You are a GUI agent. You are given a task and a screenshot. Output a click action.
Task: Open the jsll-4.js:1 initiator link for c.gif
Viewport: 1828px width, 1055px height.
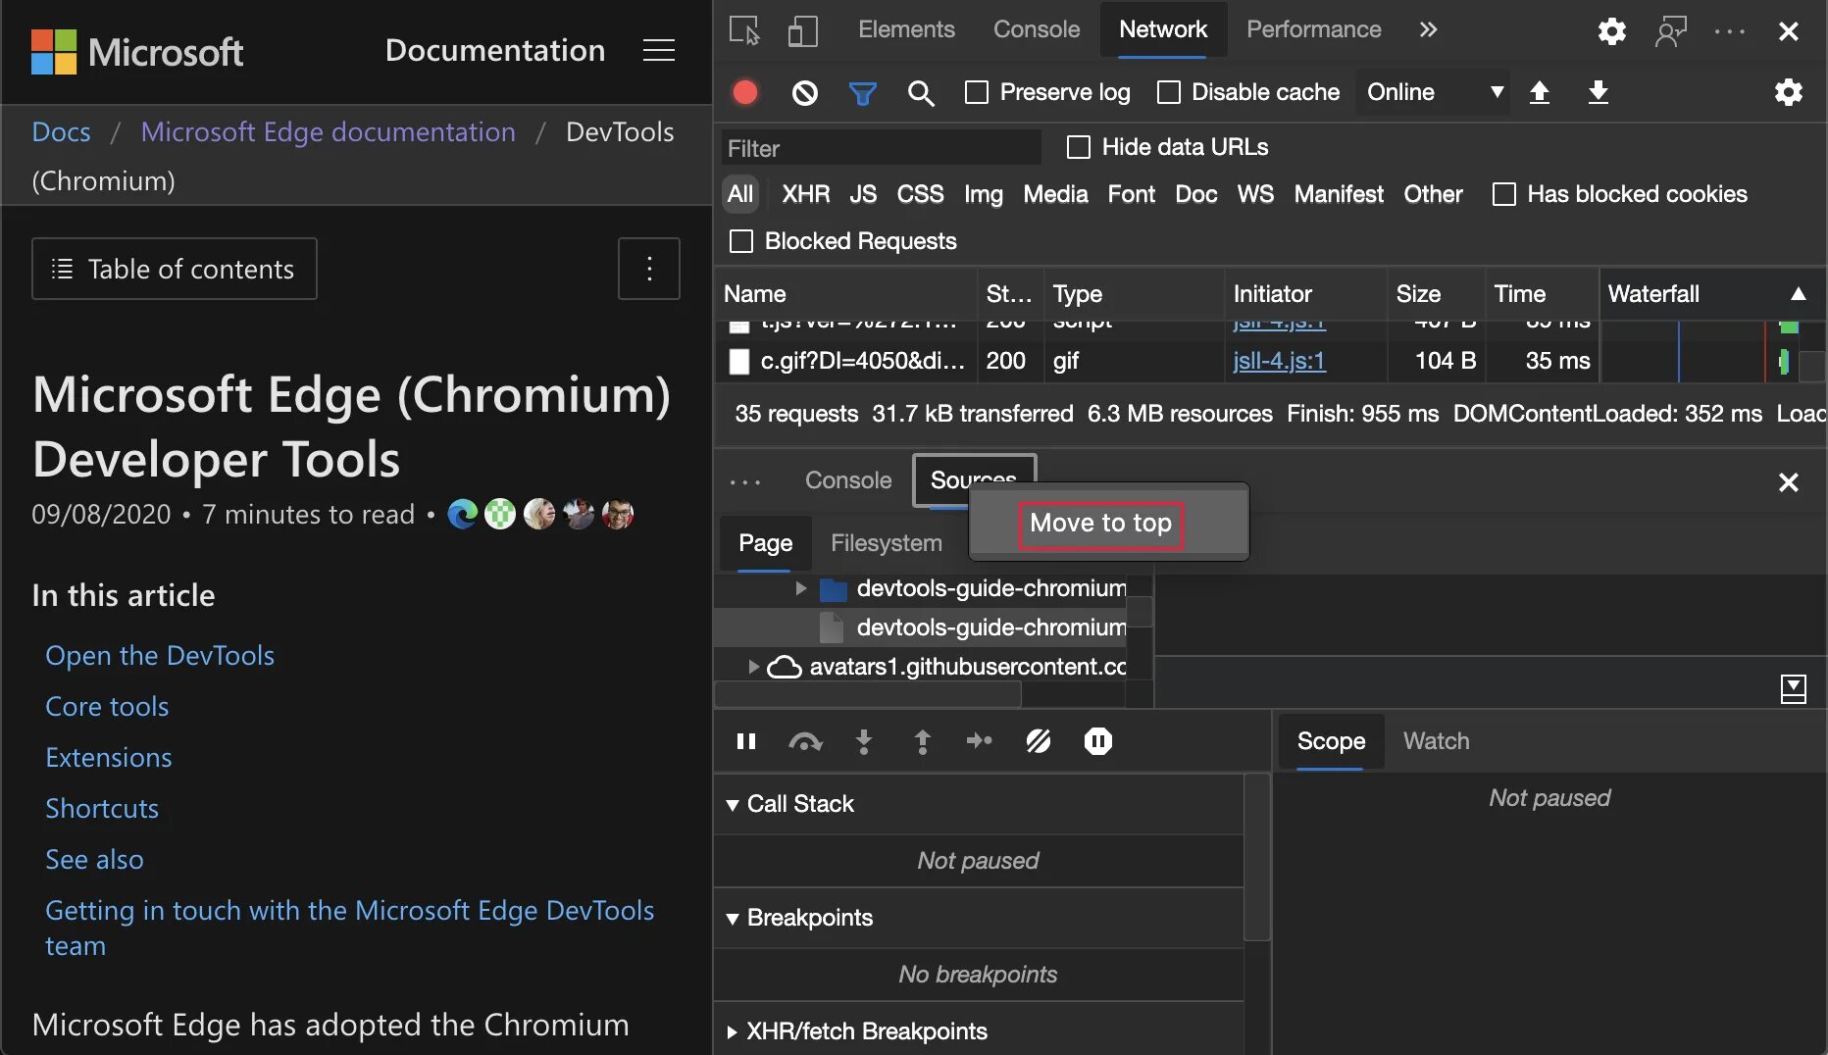(1279, 361)
